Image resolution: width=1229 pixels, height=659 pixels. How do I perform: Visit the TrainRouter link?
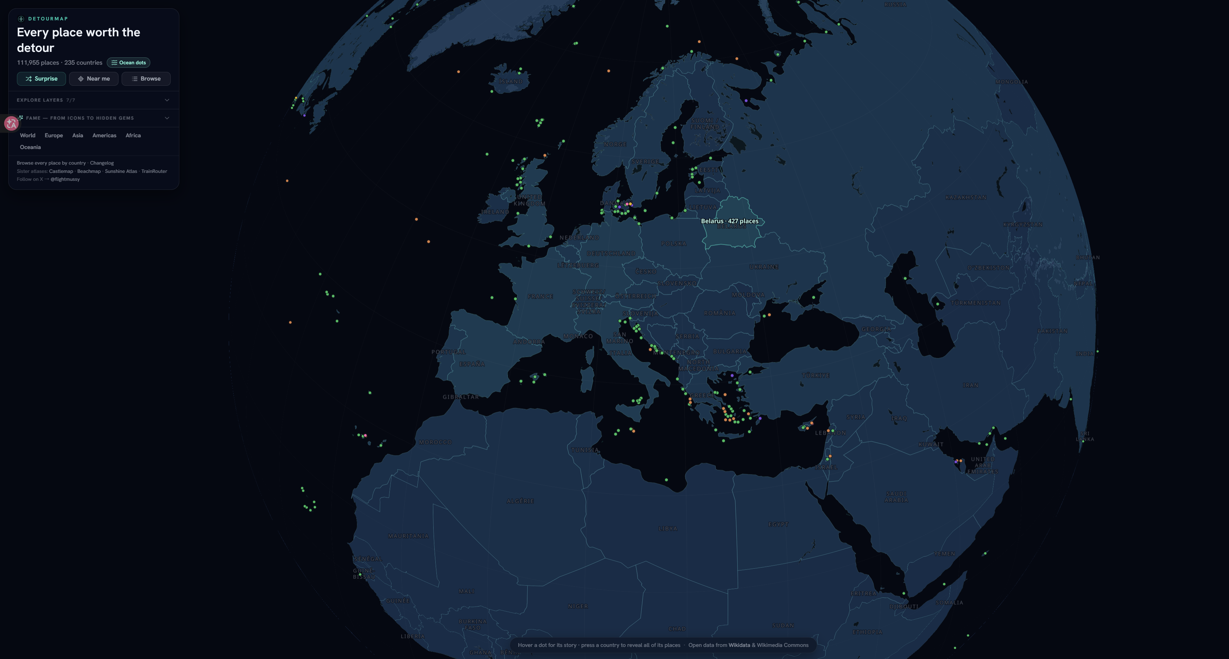(x=154, y=171)
